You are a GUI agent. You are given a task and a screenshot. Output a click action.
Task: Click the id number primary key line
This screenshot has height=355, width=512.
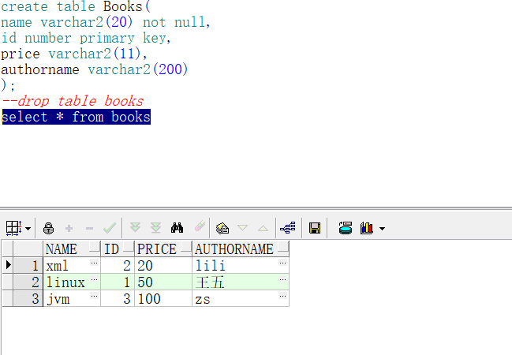tap(86, 38)
